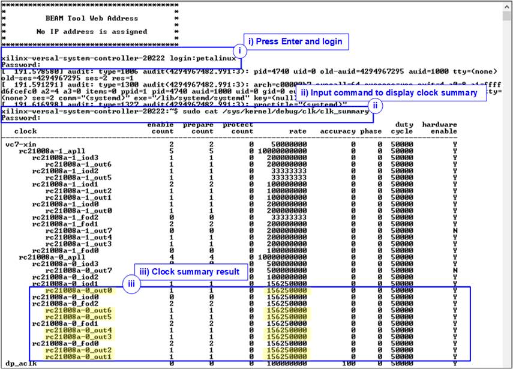Click the "duty cycle" column header
This screenshot has height=369, width=513.
pos(402,128)
